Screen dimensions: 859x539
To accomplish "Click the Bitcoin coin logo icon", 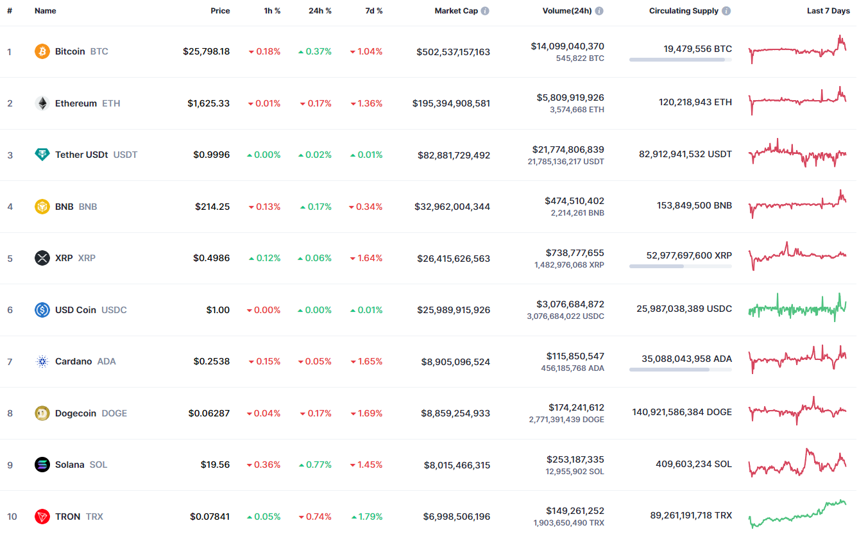I will click(x=42, y=51).
